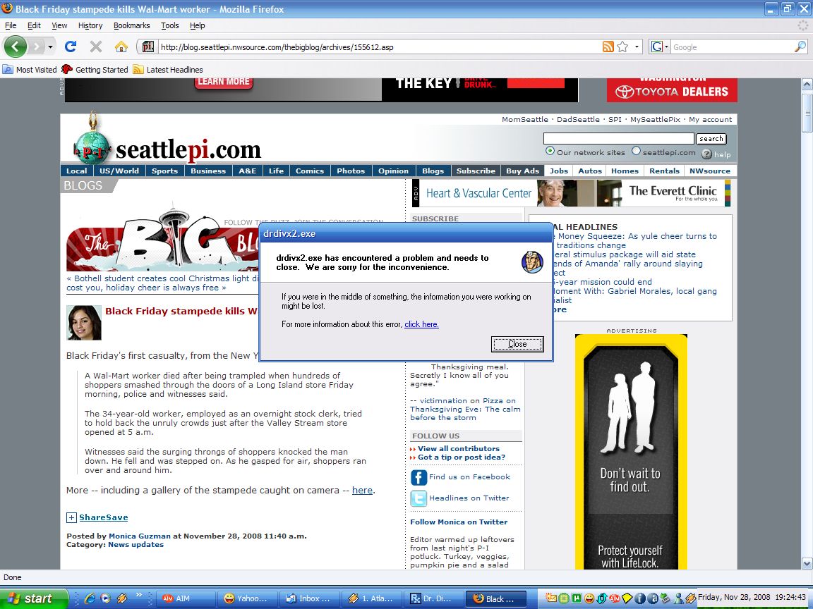Open the ShareSave link
Viewport: 813px width, 609px height.
pyautogui.click(x=103, y=517)
